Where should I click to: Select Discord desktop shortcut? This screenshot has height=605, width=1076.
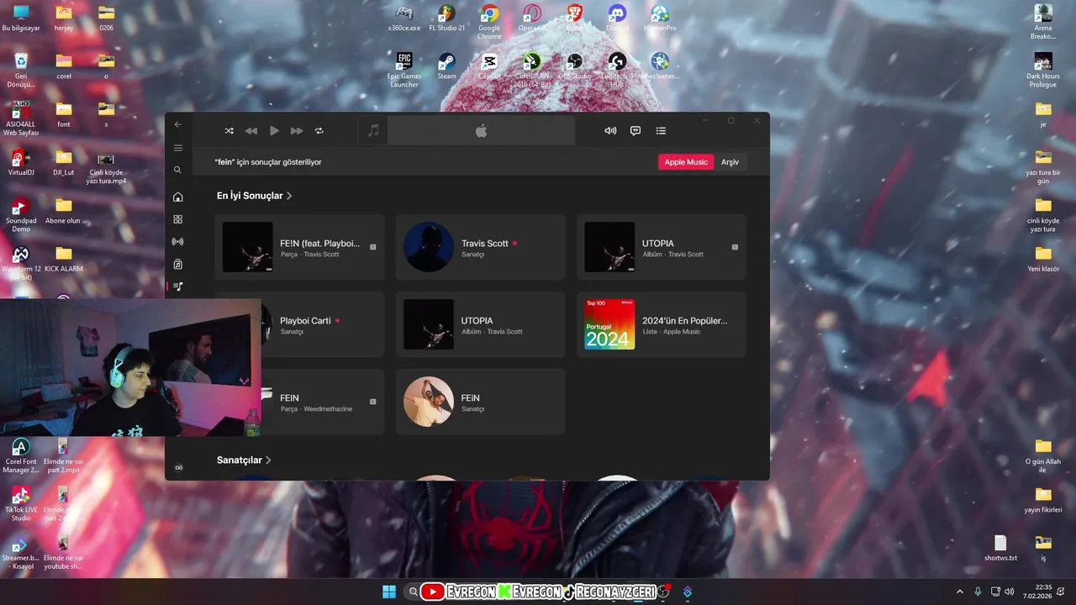[617, 18]
